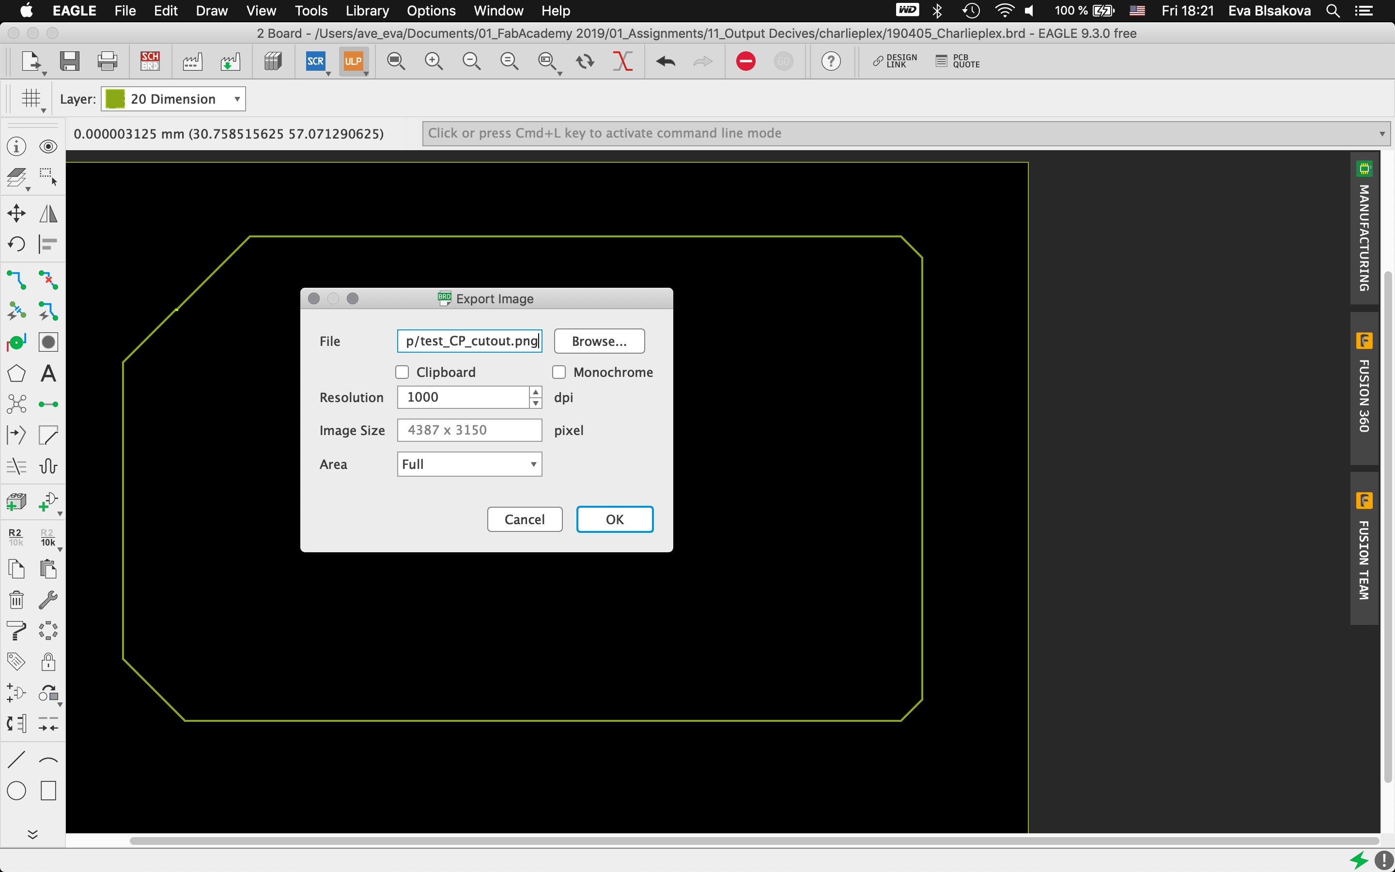Screen dimensions: 1395x872
Task: Click the Browse... button
Action: [x=599, y=341]
